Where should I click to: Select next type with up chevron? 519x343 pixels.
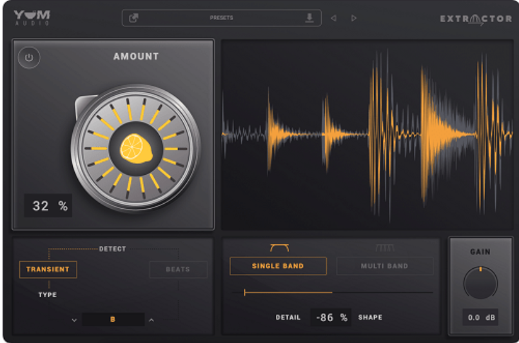click(152, 320)
